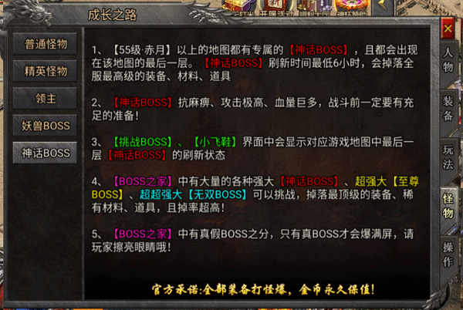Select the 领主 category
The height and width of the screenshot is (310, 463).
coord(45,99)
